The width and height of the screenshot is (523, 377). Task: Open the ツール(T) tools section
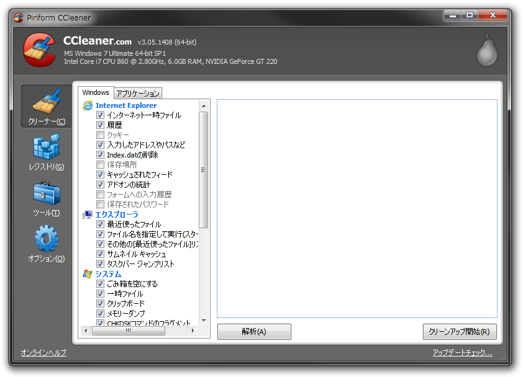click(x=47, y=198)
